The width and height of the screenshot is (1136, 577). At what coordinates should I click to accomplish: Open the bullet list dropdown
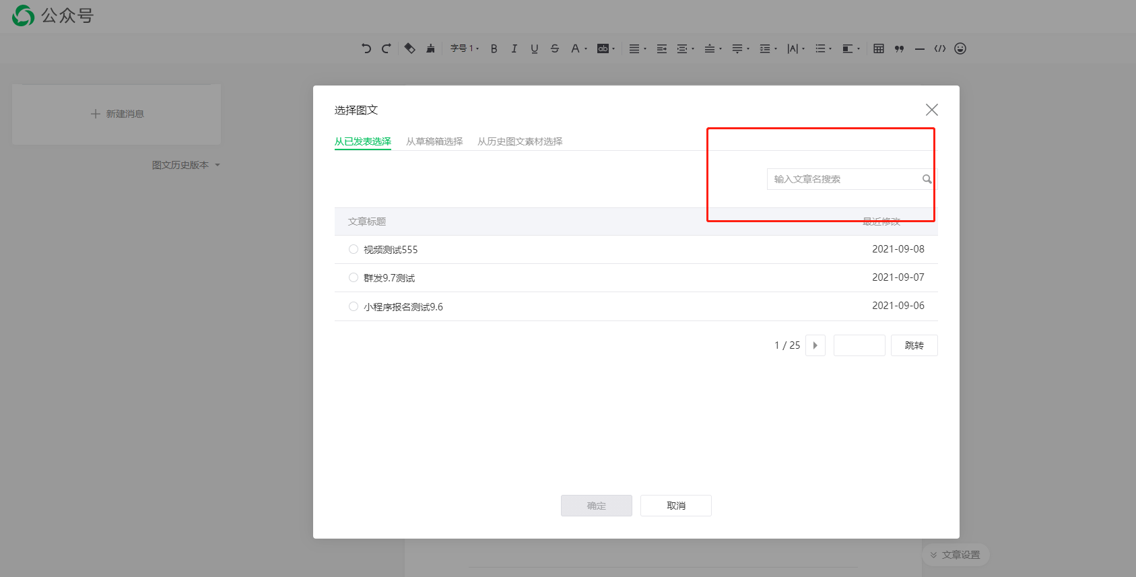[x=824, y=48]
